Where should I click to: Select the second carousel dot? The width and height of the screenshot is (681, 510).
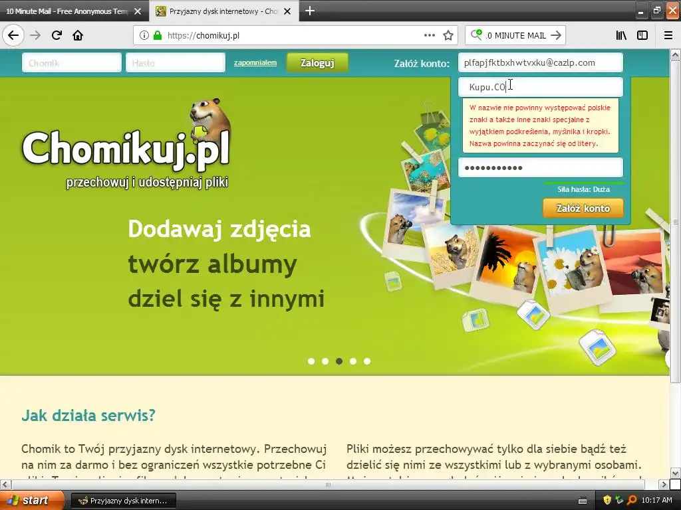tap(325, 361)
